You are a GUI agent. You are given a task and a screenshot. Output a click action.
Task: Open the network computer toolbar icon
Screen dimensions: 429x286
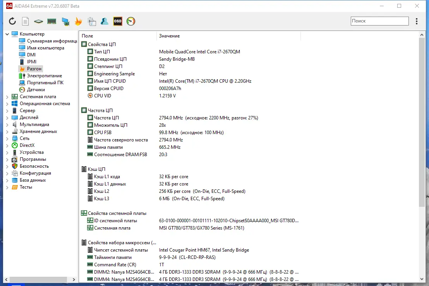click(x=65, y=21)
